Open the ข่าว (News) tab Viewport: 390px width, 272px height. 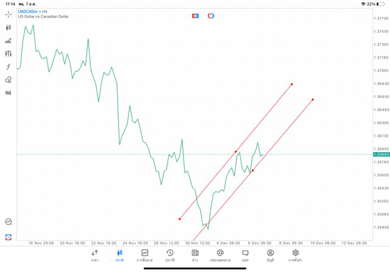pos(195,256)
